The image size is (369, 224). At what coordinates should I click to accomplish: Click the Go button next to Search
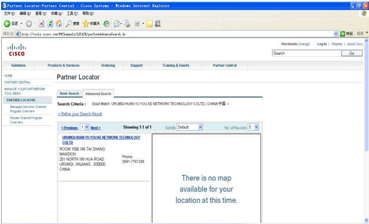[352, 53]
